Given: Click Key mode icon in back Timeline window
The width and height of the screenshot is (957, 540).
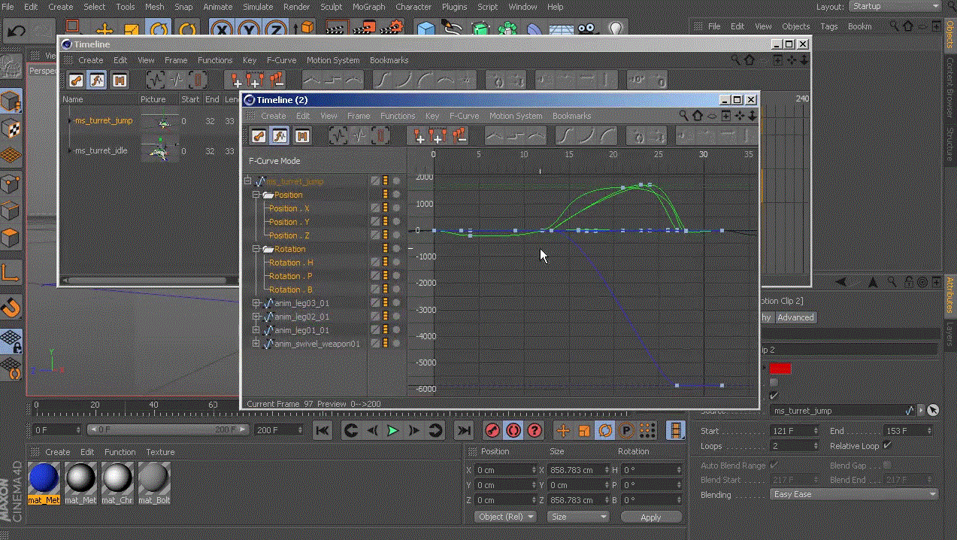Looking at the screenshot, I should pos(75,80).
